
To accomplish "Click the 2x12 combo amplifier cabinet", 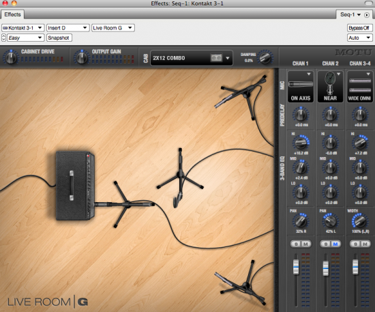I will coord(75,186).
